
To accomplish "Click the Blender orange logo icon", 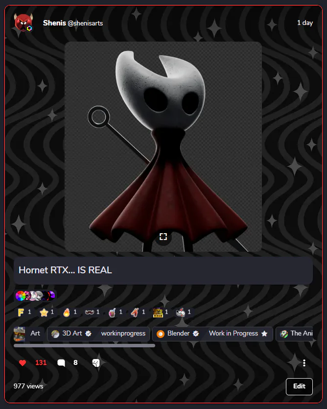I will tap(161, 334).
